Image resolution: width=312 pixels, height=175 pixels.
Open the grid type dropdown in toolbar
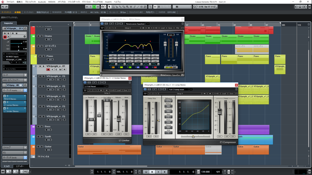182,7
